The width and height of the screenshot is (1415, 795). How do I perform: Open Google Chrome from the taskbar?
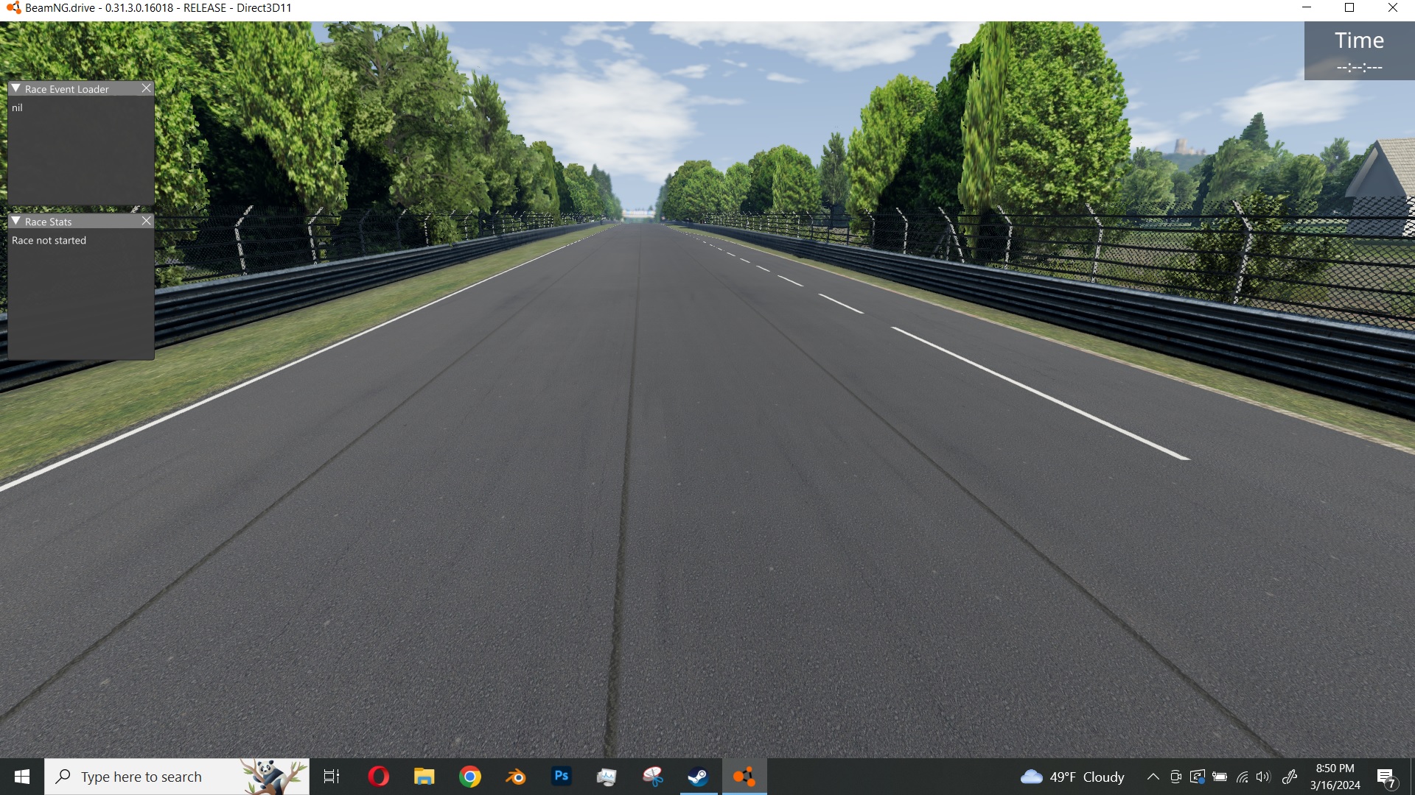point(469,777)
